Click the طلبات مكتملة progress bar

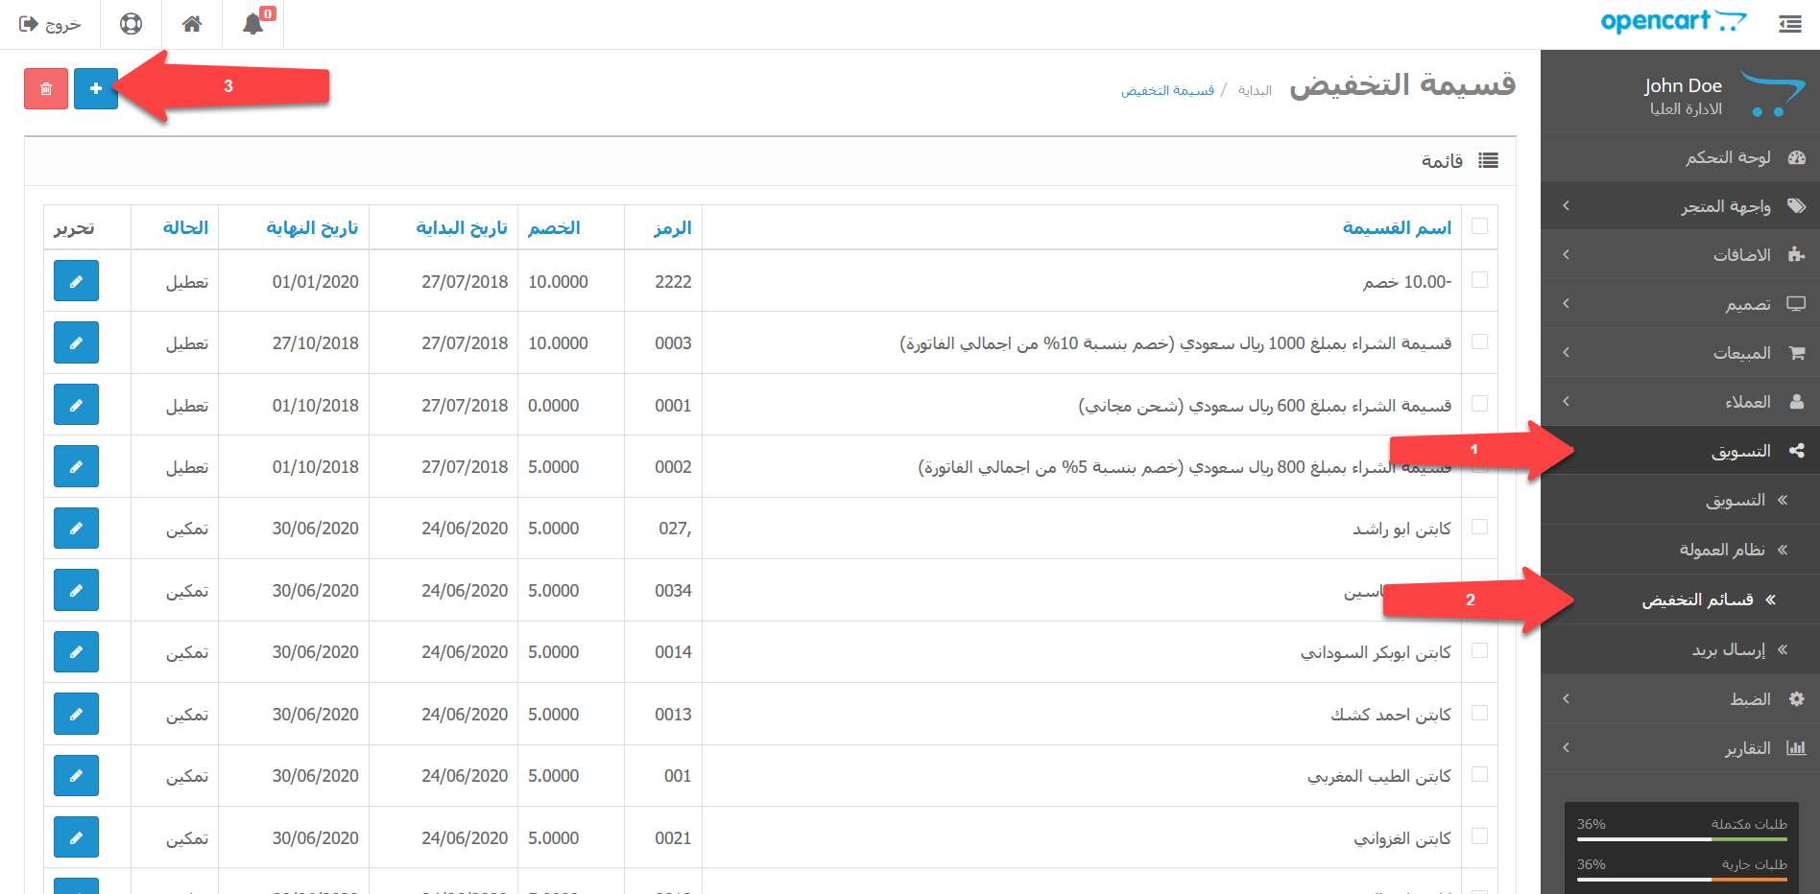1681,838
